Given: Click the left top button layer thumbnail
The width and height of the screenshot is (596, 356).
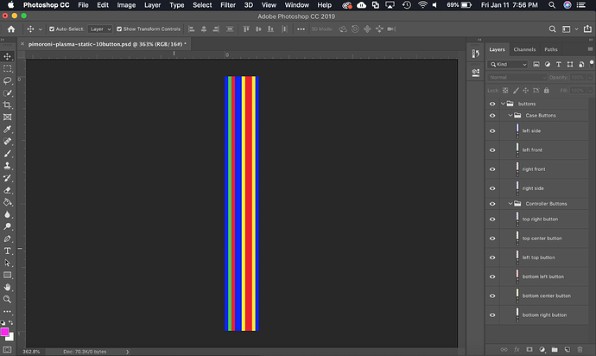Looking at the screenshot, I should [517, 257].
